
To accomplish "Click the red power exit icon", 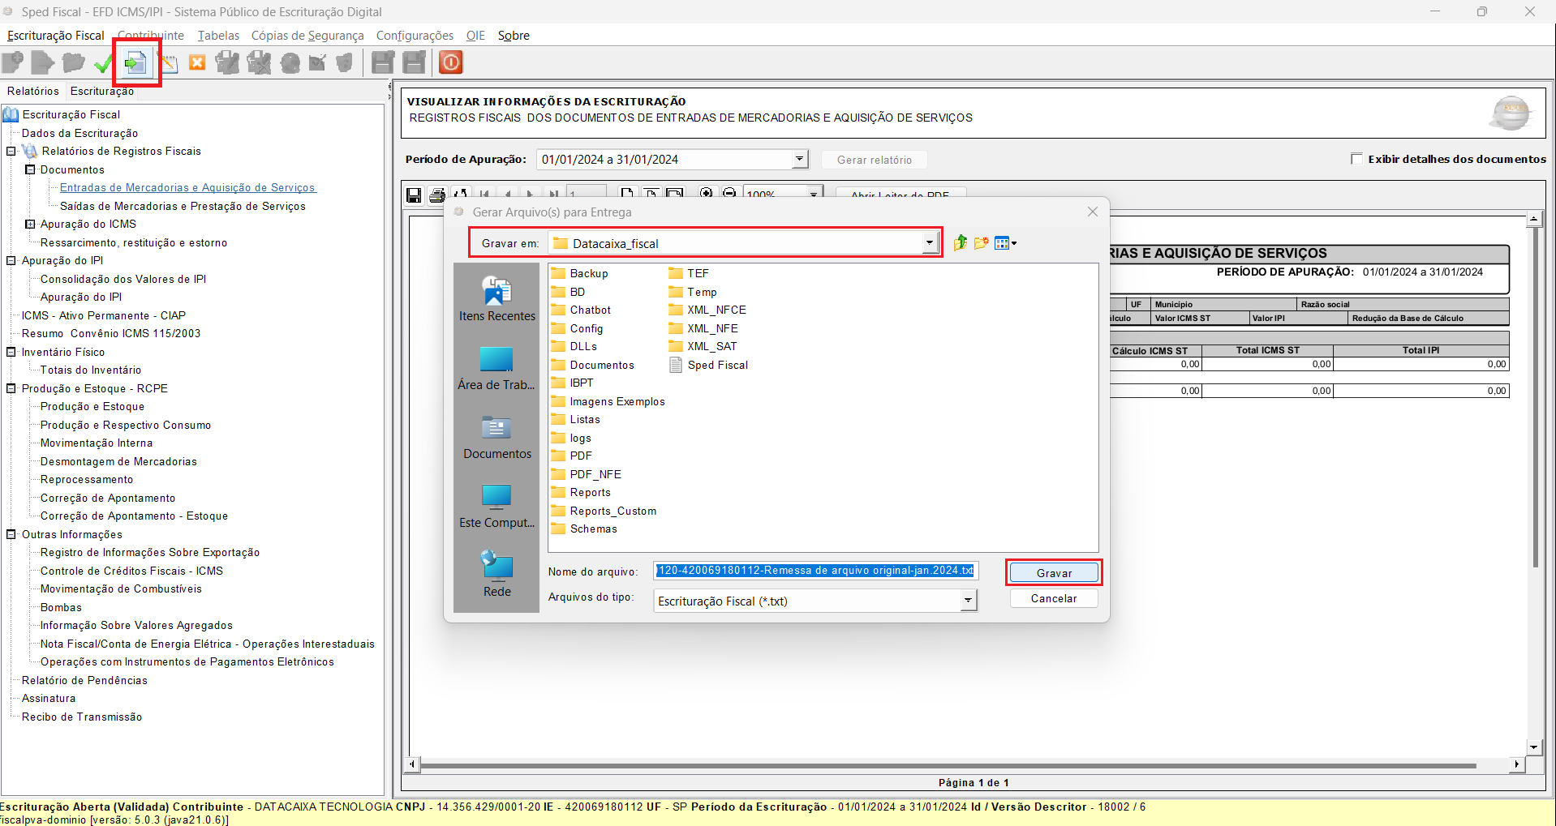I will click(451, 62).
